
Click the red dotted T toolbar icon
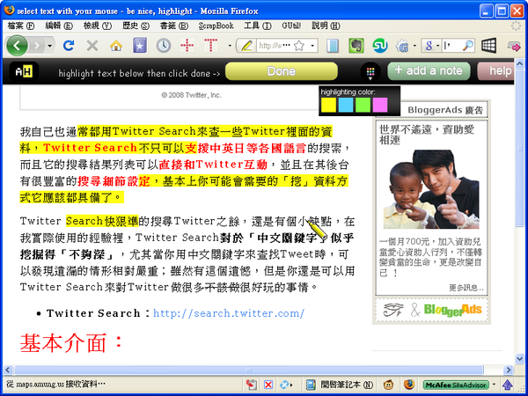211,46
